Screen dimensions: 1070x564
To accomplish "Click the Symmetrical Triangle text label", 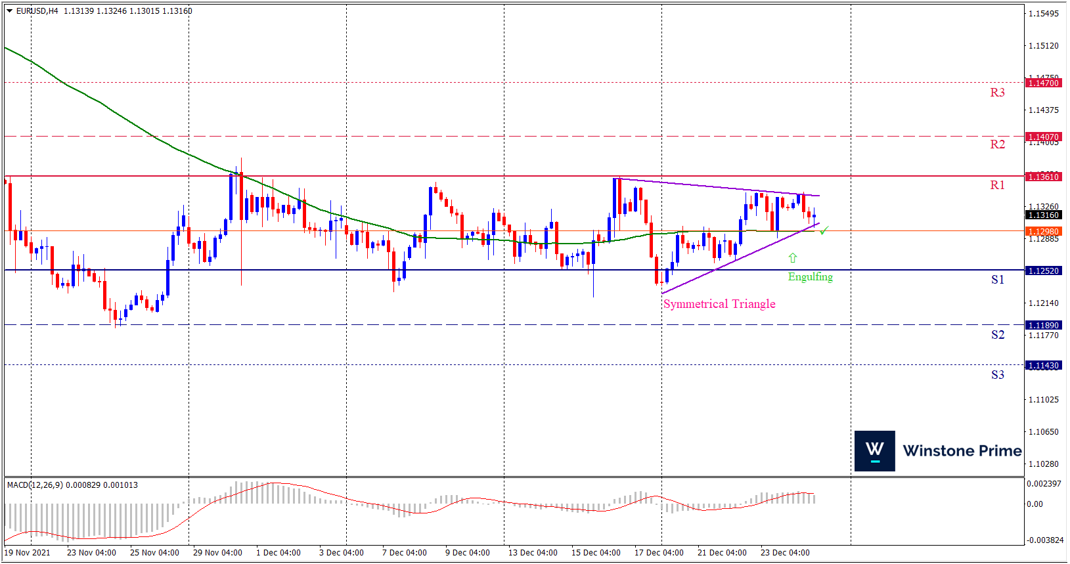I will 719,304.
